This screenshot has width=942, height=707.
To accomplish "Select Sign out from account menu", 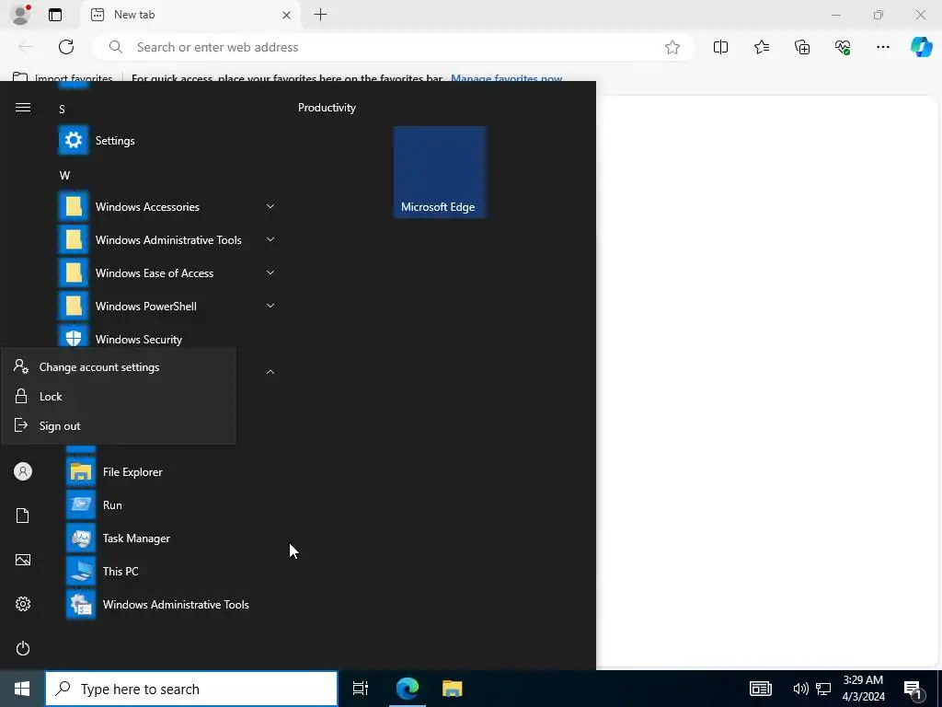I will point(119,425).
